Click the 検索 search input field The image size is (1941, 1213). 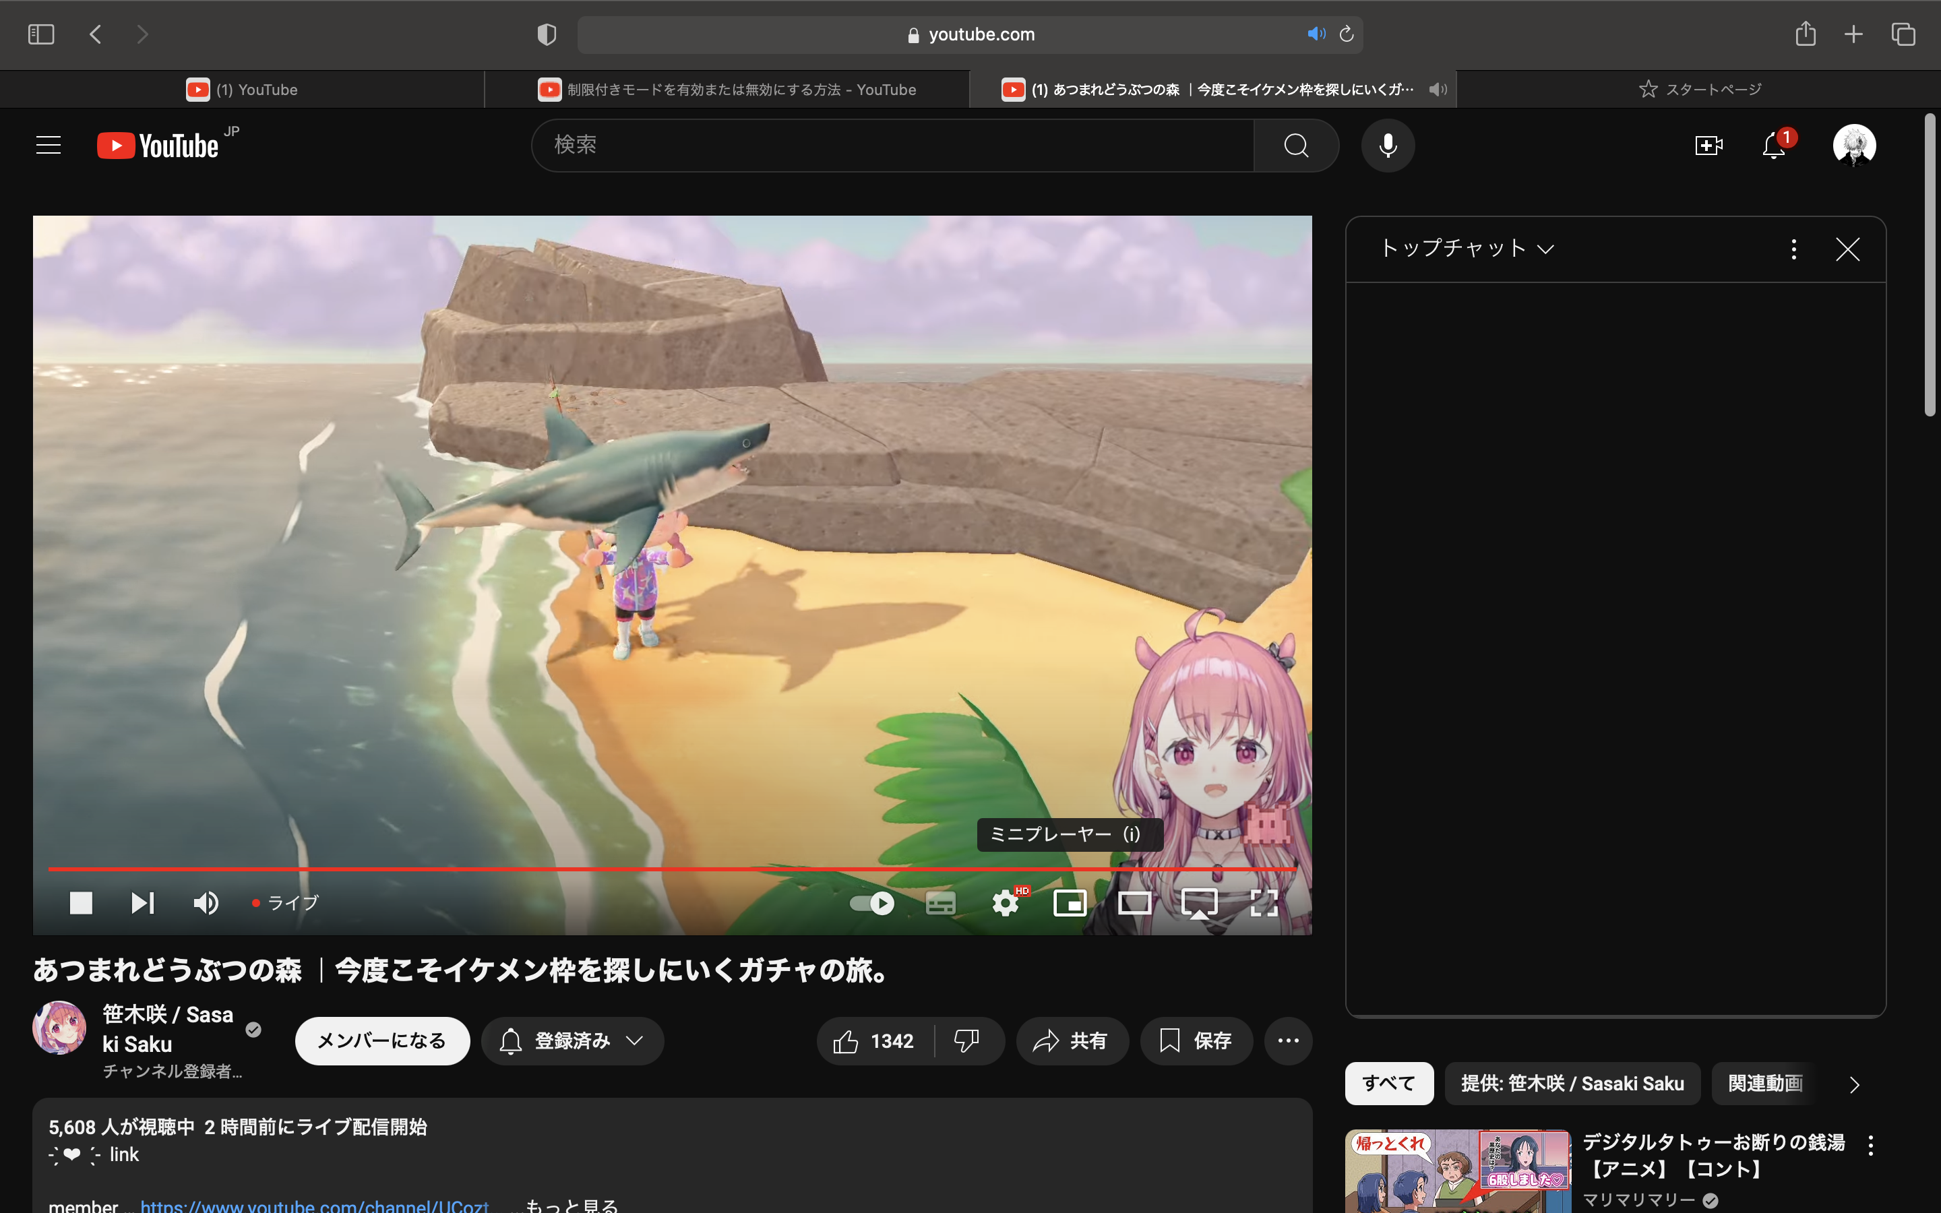pyautogui.click(x=892, y=145)
